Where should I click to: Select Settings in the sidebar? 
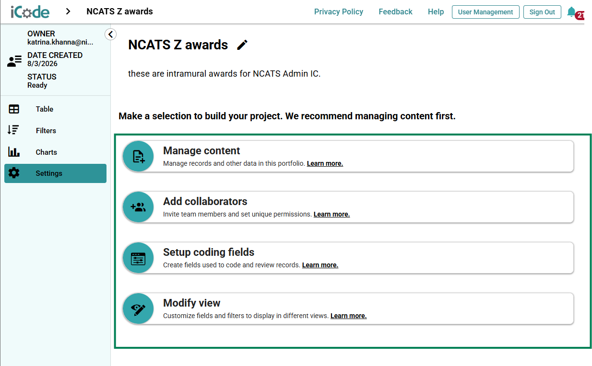pos(55,173)
